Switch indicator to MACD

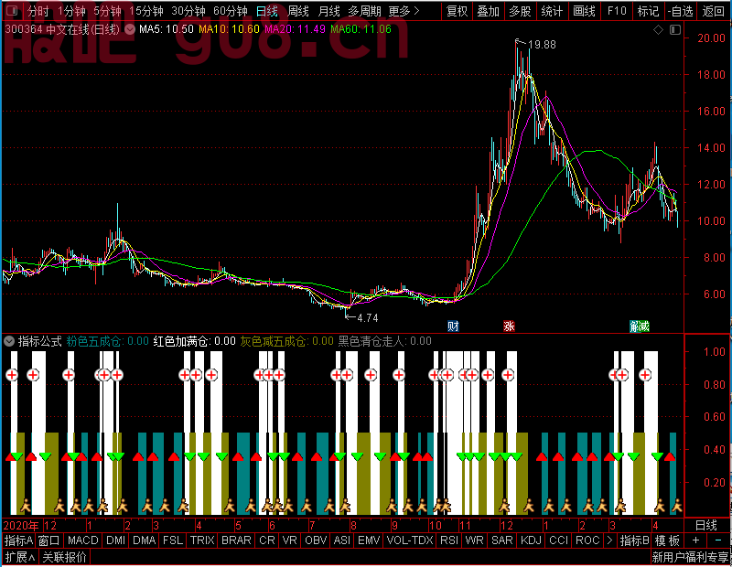coord(83,540)
